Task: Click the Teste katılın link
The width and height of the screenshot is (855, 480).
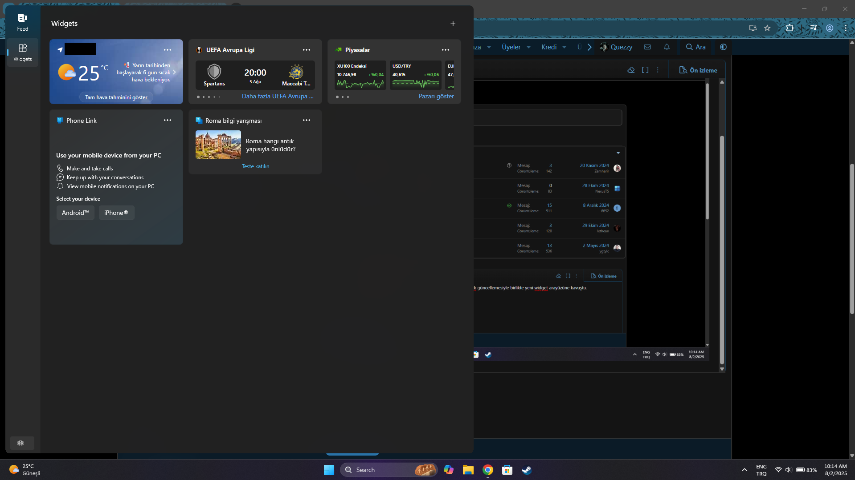Action: [255, 166]
